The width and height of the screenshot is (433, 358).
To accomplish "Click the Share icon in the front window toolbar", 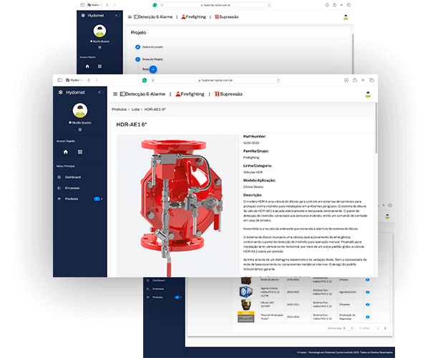I will [354, 80].
